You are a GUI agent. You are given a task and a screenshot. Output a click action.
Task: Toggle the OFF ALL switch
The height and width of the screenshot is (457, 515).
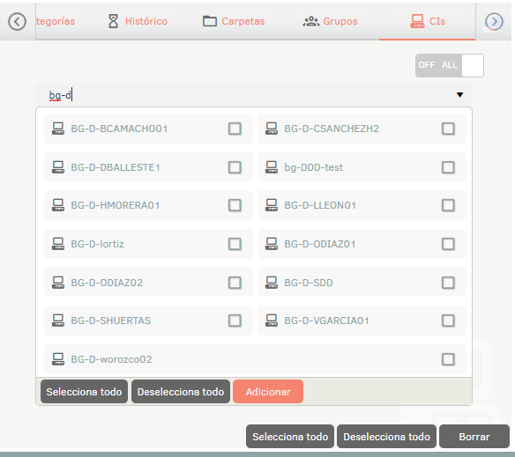[450, 66]
